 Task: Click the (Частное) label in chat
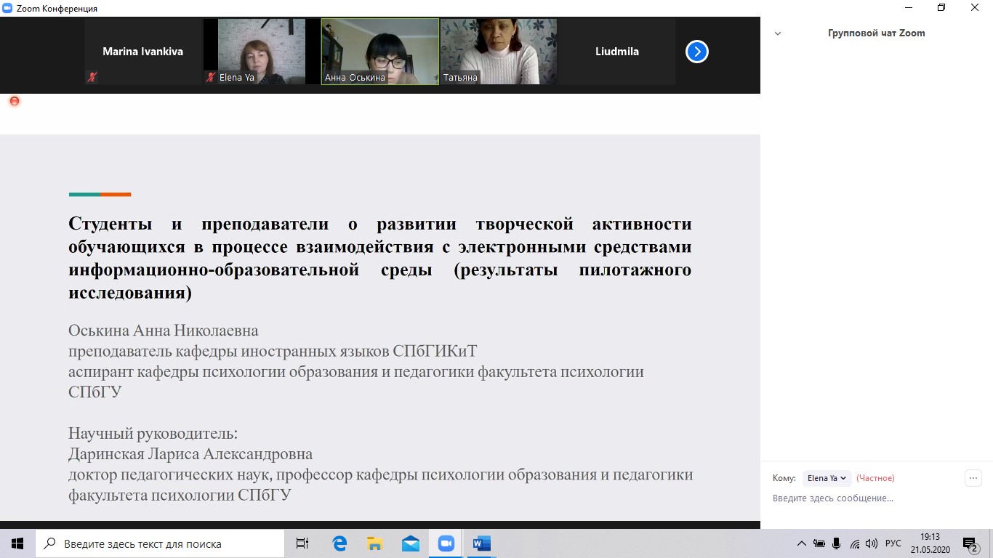pos(875,478)
